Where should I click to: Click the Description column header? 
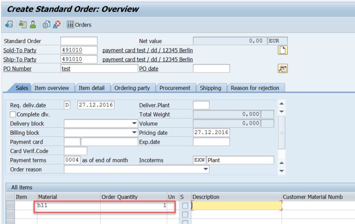click(237, 197)
